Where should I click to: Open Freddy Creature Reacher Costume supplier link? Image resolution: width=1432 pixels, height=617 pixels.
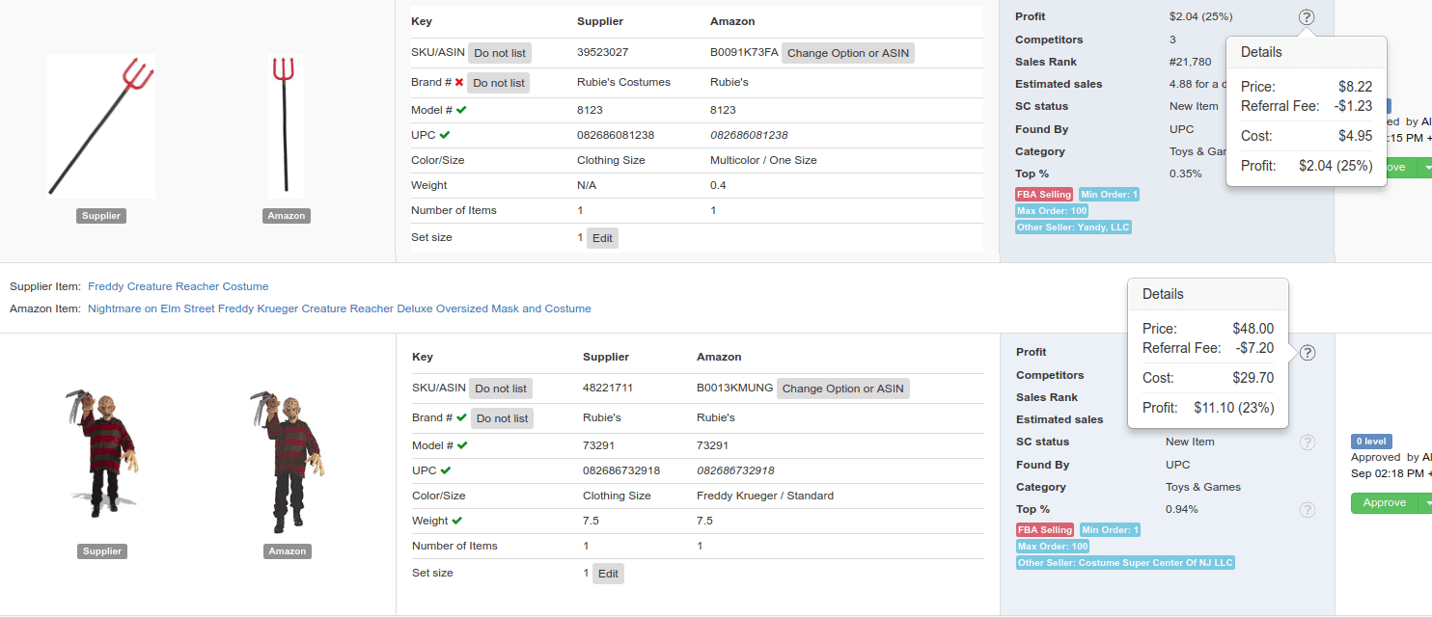tap(178, 286)
